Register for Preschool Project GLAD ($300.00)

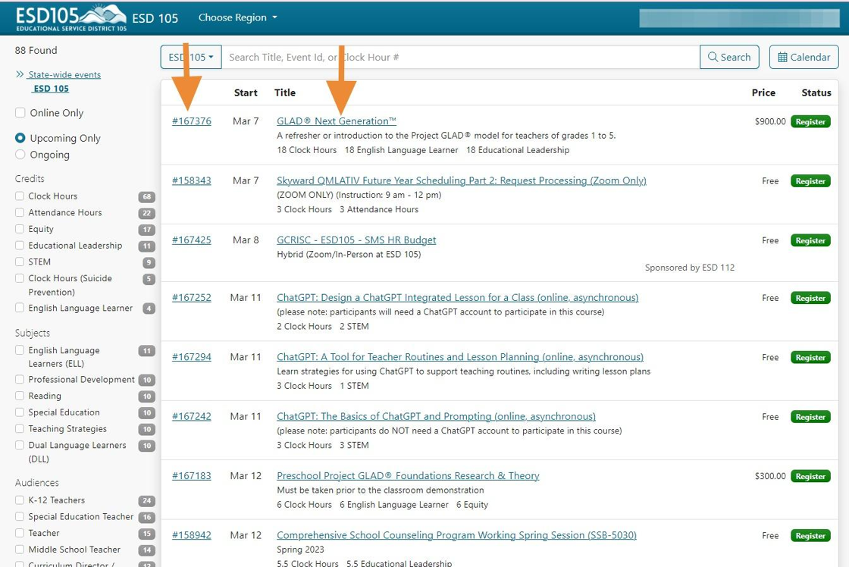coord(810,476)
